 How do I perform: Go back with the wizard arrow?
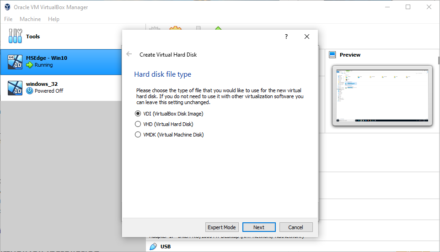pyautogui.click(x=129, y=54)
